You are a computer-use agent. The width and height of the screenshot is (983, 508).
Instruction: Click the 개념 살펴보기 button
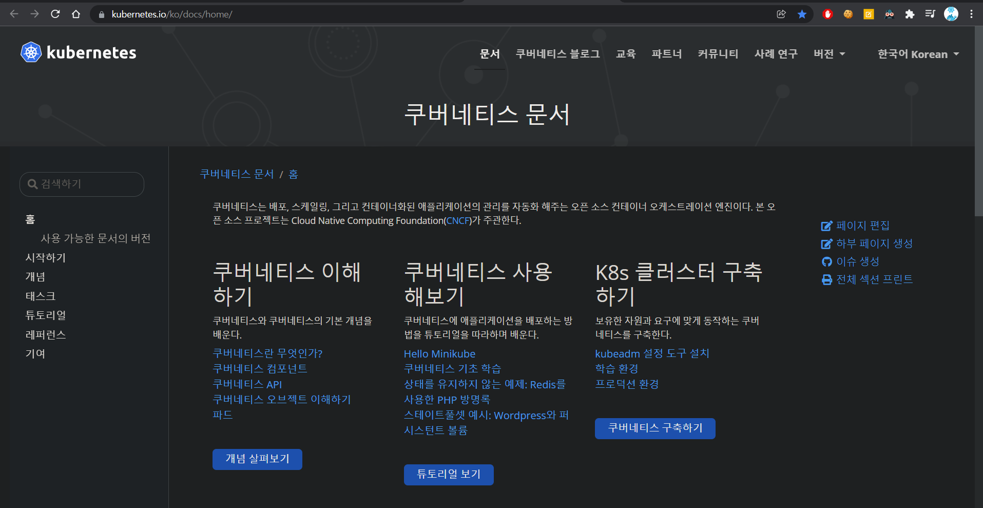click(257, 459)
